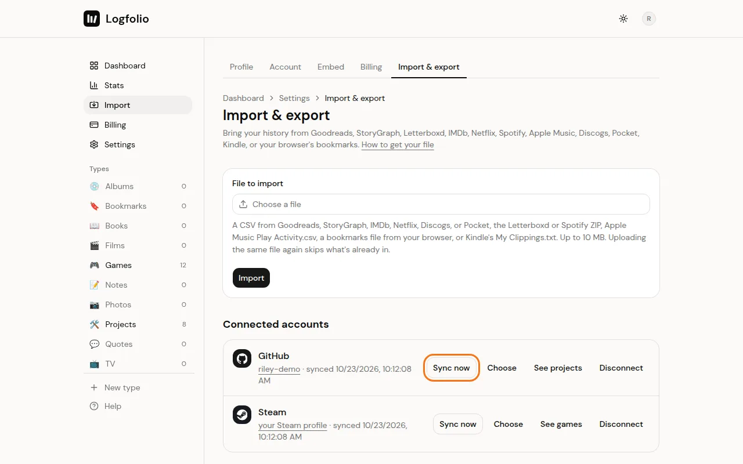Screen dimensions: 743x464
Task: Click the black Import button
Action: tap(251, 278)
